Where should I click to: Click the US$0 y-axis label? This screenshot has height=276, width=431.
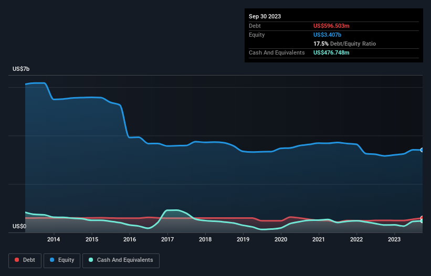pos(19,226)
